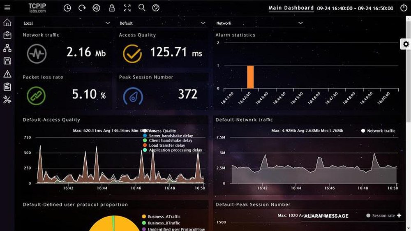Open the network topology sidebar icon
Image resolution: width=411 pixels, height=231 pixels.
coord(7,48)
